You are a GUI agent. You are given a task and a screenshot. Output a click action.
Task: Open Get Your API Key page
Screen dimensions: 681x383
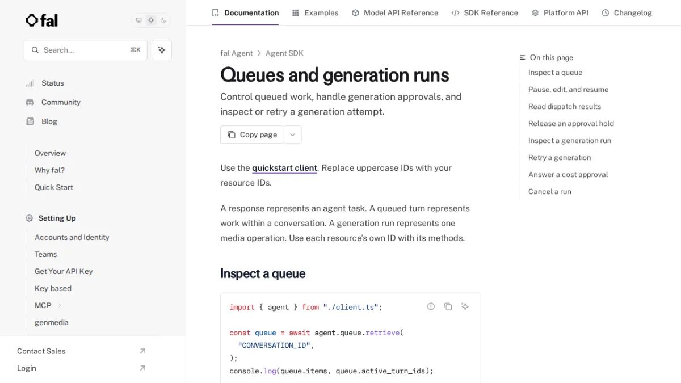[64, 271]
